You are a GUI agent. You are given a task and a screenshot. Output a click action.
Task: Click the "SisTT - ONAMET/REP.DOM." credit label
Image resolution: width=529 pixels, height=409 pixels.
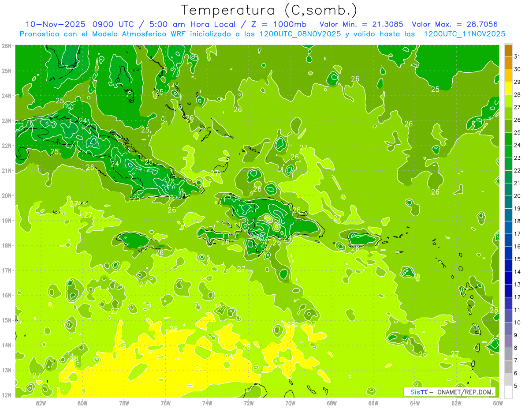(x=450, y=392)
